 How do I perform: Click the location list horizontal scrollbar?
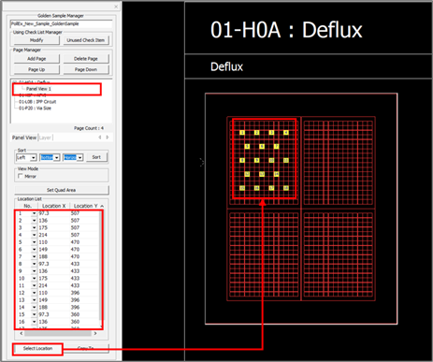pyautogui.click(x=58, y=333)
